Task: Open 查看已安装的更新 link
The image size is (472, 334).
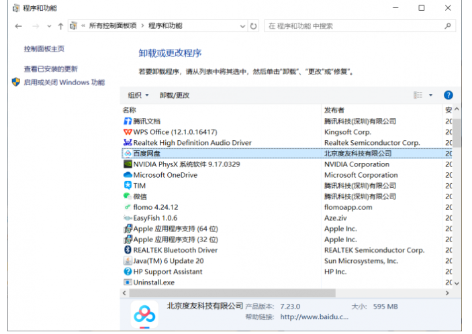Action: coord(50,69)
